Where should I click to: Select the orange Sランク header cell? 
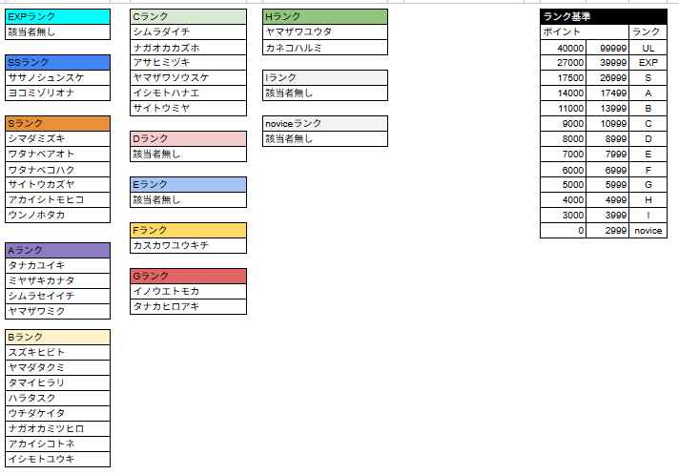57,123
